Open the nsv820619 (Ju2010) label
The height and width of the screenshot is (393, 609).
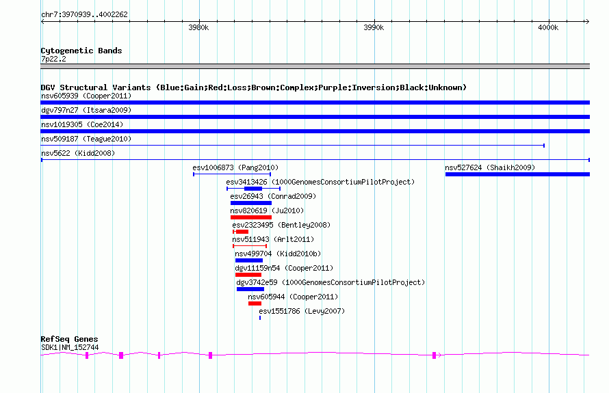click(x=267, y=211)
